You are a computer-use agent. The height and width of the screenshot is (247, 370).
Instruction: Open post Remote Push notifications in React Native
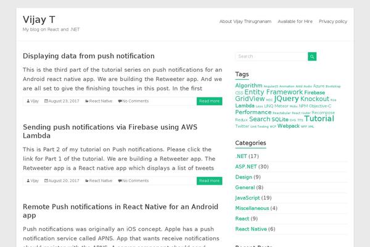coord(120,211)
